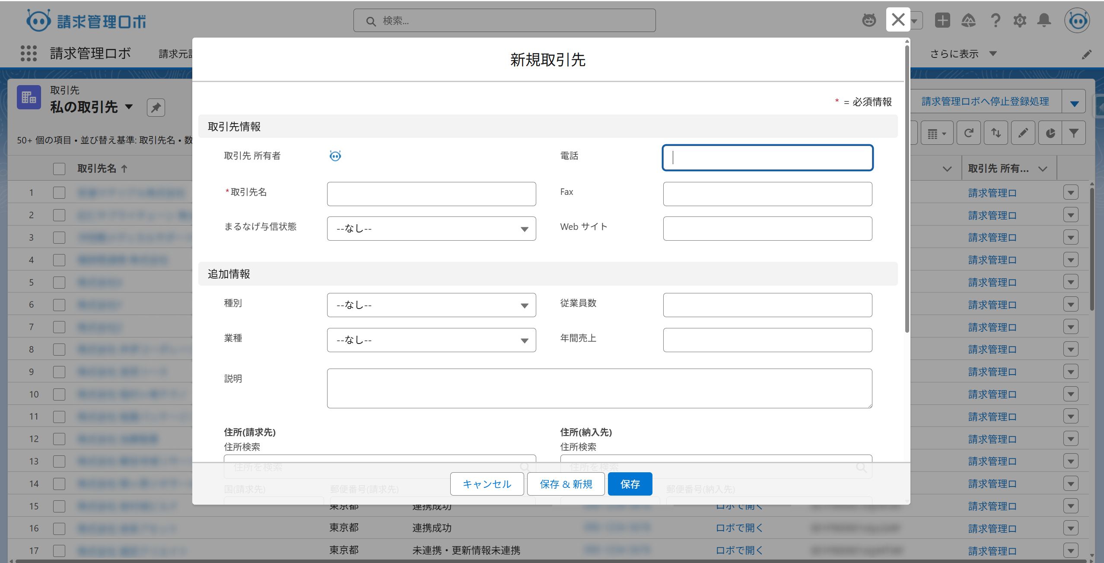
Task: Click the global 検索 search box
Action: [504, 20]
